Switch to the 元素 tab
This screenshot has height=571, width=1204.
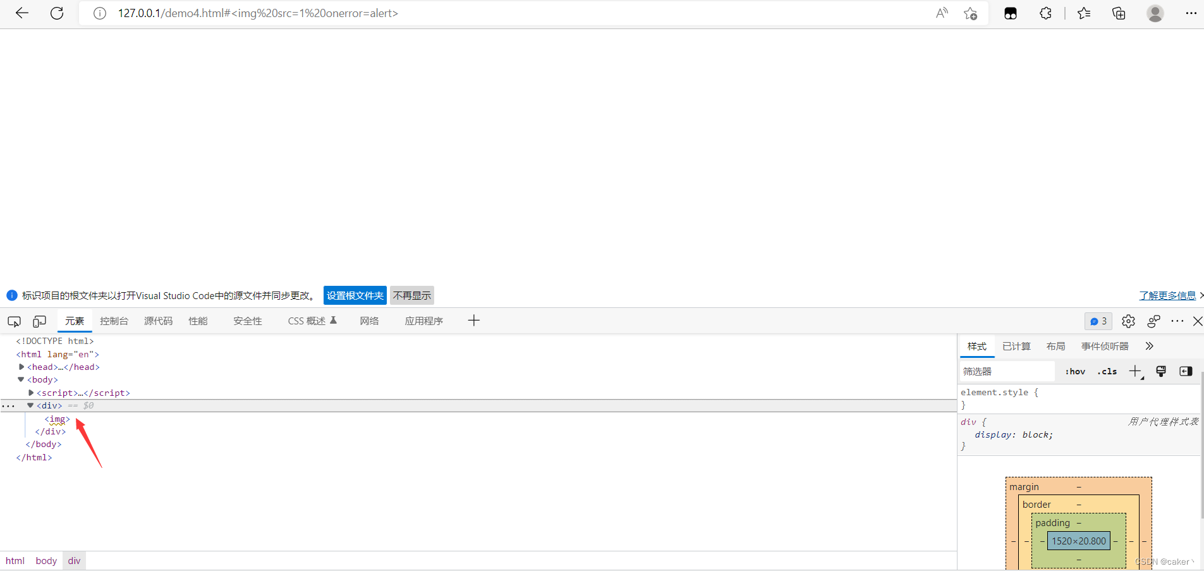75,321
